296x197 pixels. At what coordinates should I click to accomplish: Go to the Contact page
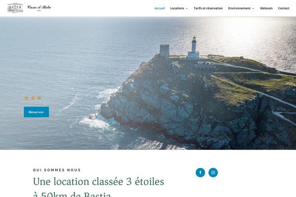pyautogui.click(x=283, y=8)
